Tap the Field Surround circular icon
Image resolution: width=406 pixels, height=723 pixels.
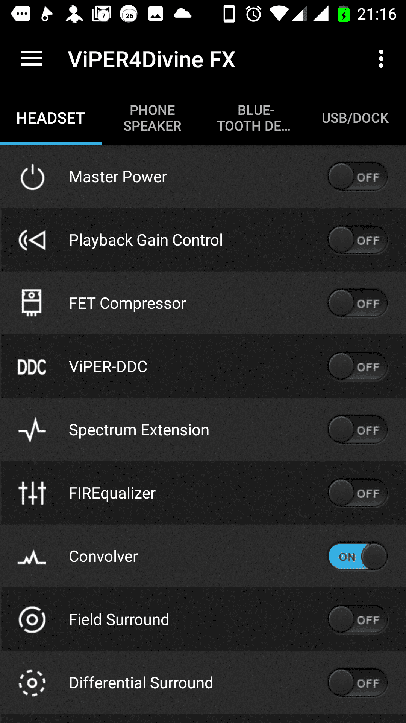32,619
